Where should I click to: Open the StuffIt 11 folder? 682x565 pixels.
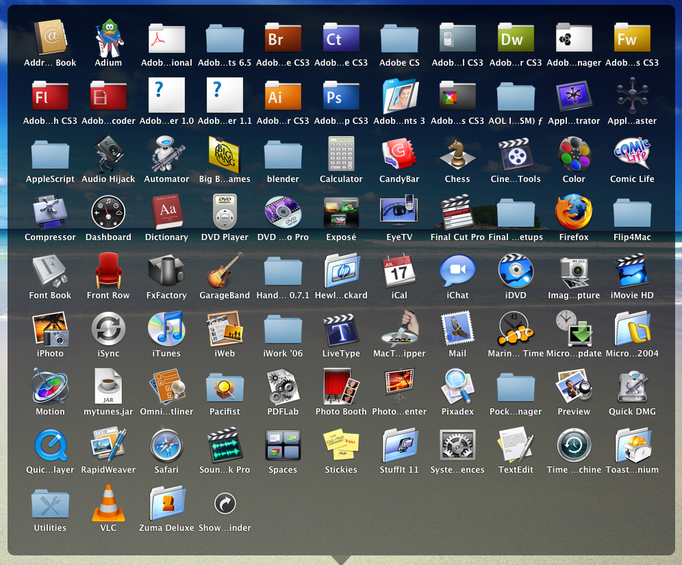(x=399, y=445)
